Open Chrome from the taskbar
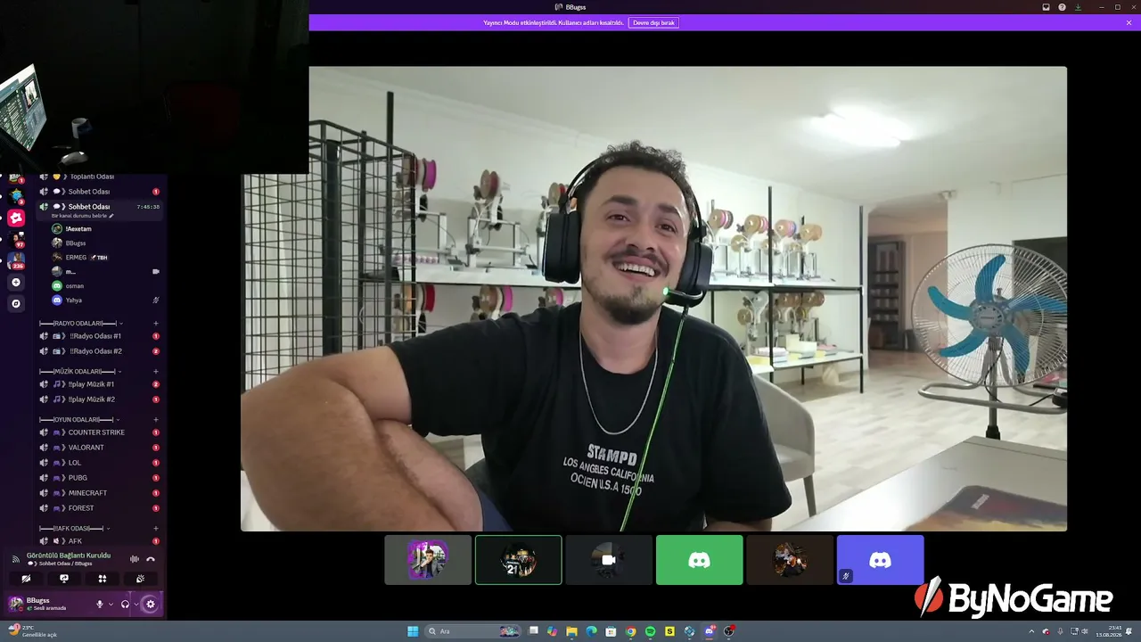The height and width of the screenshot is (642, 1141). tap(630, 631)
